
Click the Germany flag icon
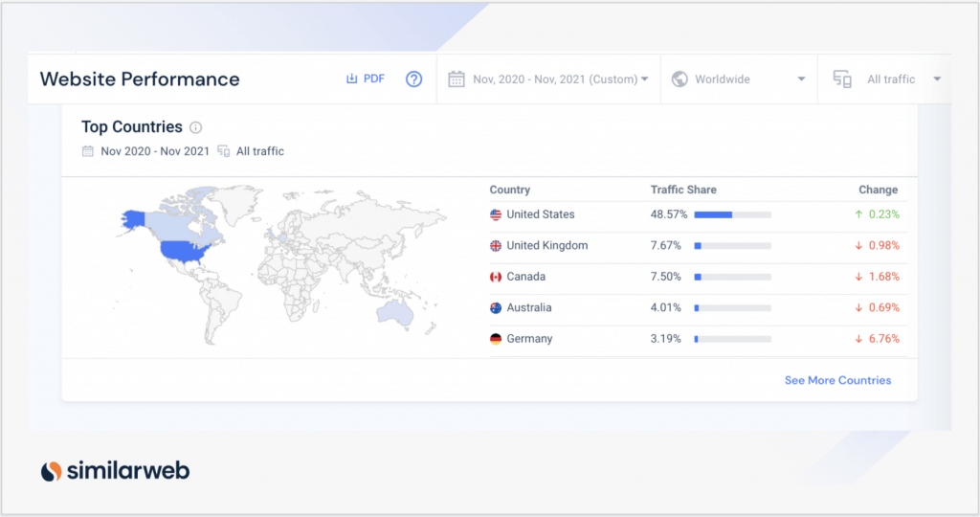[496, 339]
